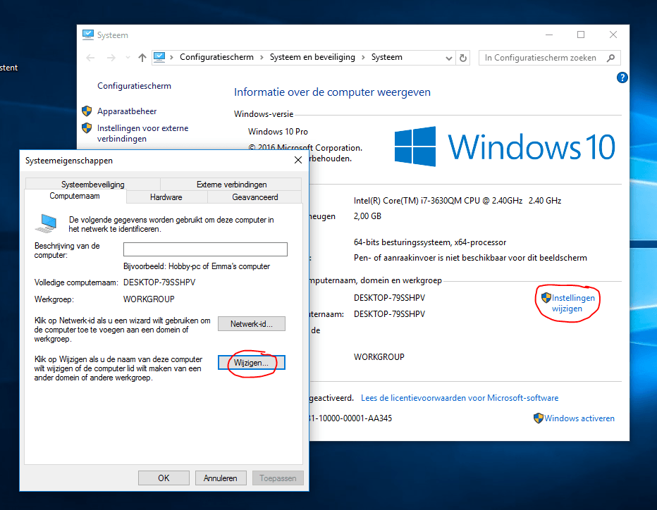
Task: Go forward with the navigation arrow
Action: (x=111, y=58)
